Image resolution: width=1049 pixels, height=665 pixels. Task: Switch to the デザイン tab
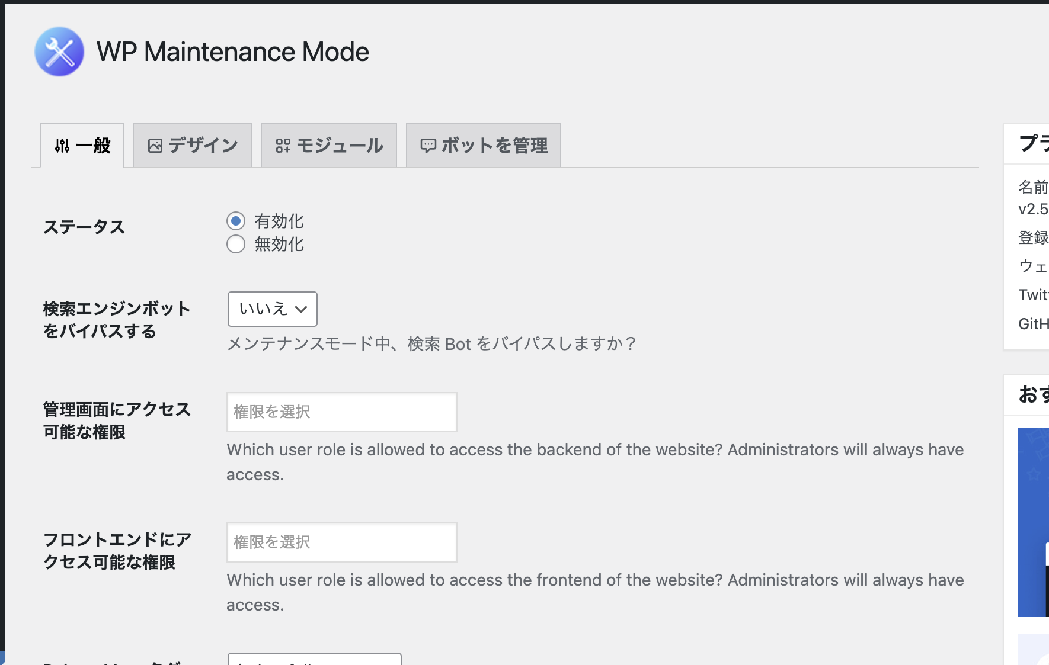click(193, 146)
